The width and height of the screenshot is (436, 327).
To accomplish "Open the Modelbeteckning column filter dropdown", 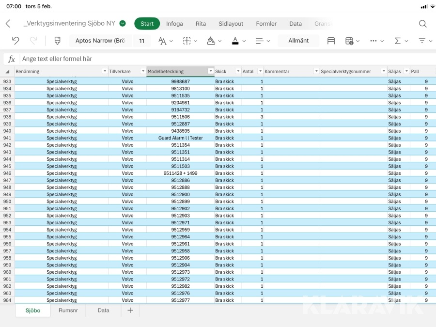I will [x=210, y=71].
